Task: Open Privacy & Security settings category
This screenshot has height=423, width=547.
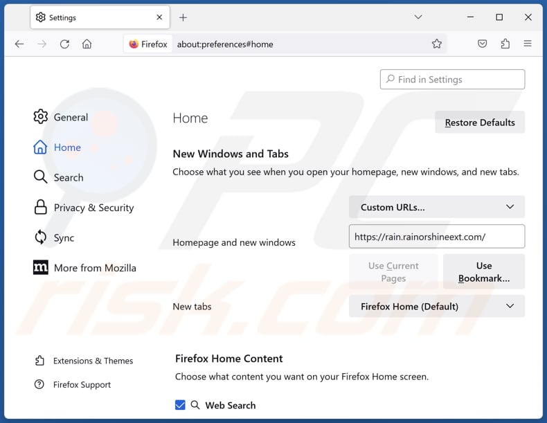Action: 84,208
